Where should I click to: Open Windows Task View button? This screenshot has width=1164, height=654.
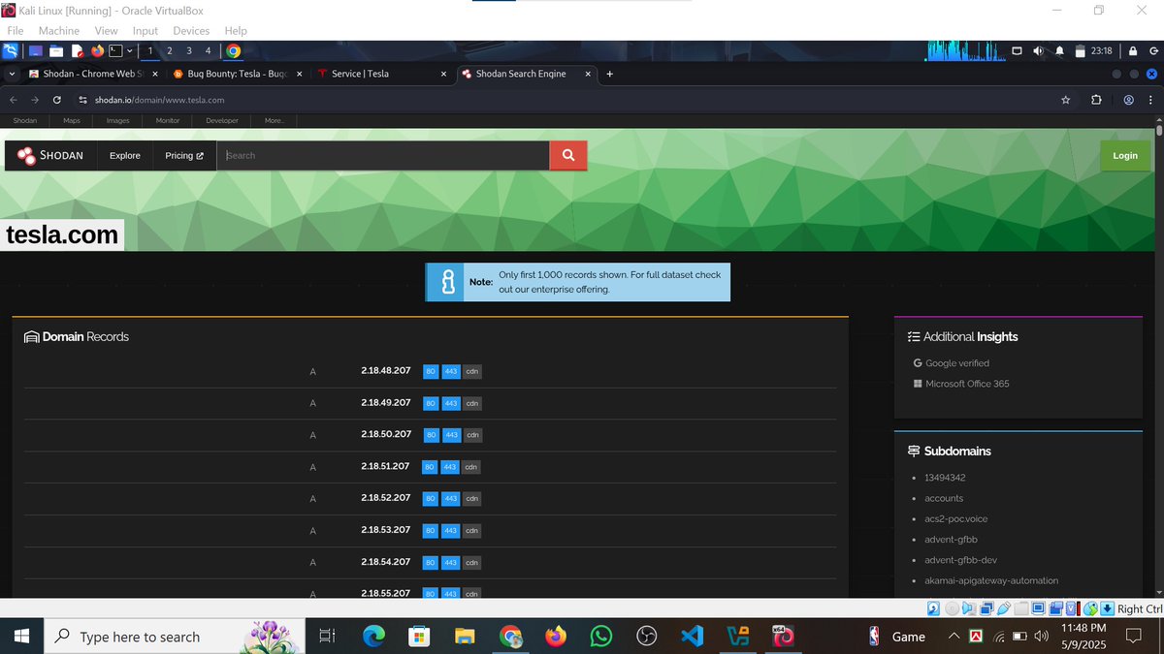[x=327, y=637]
